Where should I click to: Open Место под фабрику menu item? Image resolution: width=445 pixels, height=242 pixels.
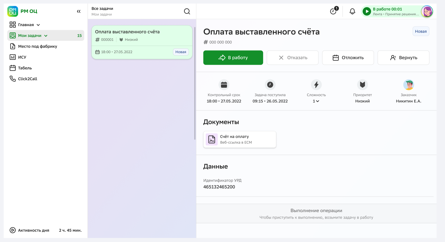click(x=37, y=46)
